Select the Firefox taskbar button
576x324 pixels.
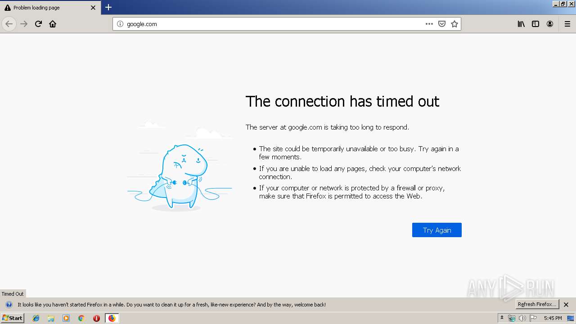(112, 318)
